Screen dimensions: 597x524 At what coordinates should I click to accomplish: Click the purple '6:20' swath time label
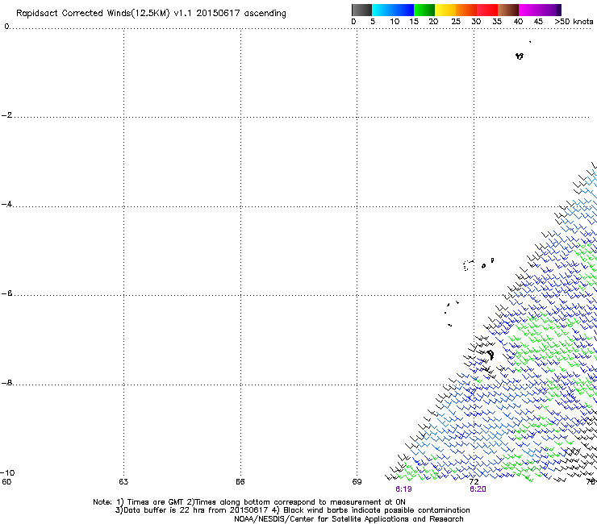tap(478, 489)
